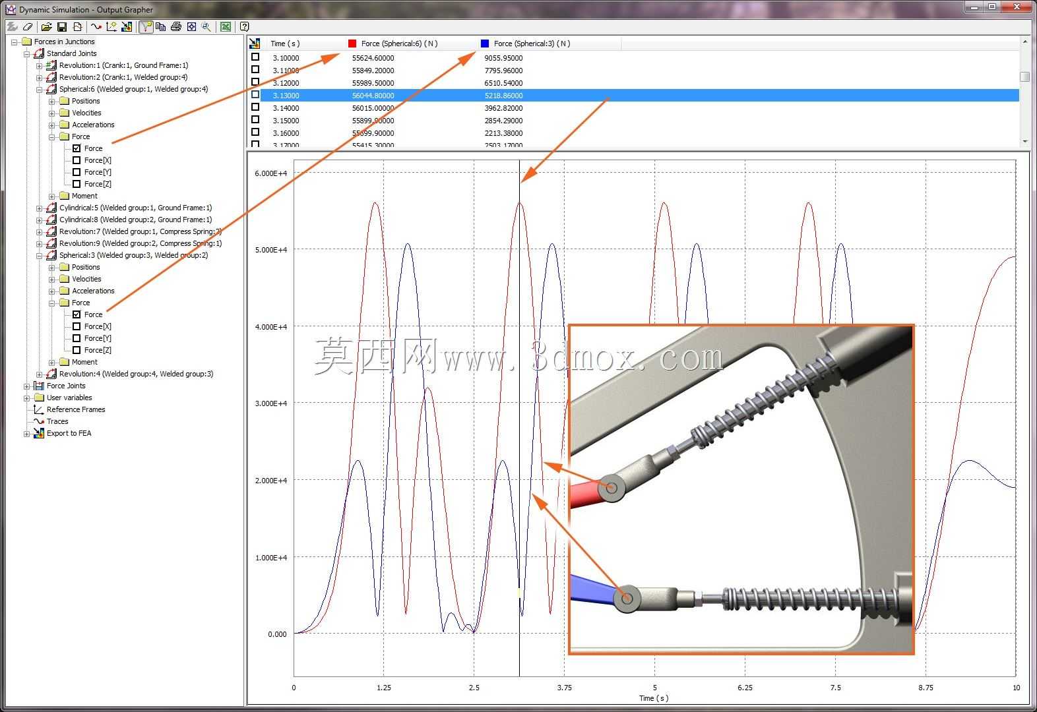Click the value 3962.82000 in the table

pos(503,108)
